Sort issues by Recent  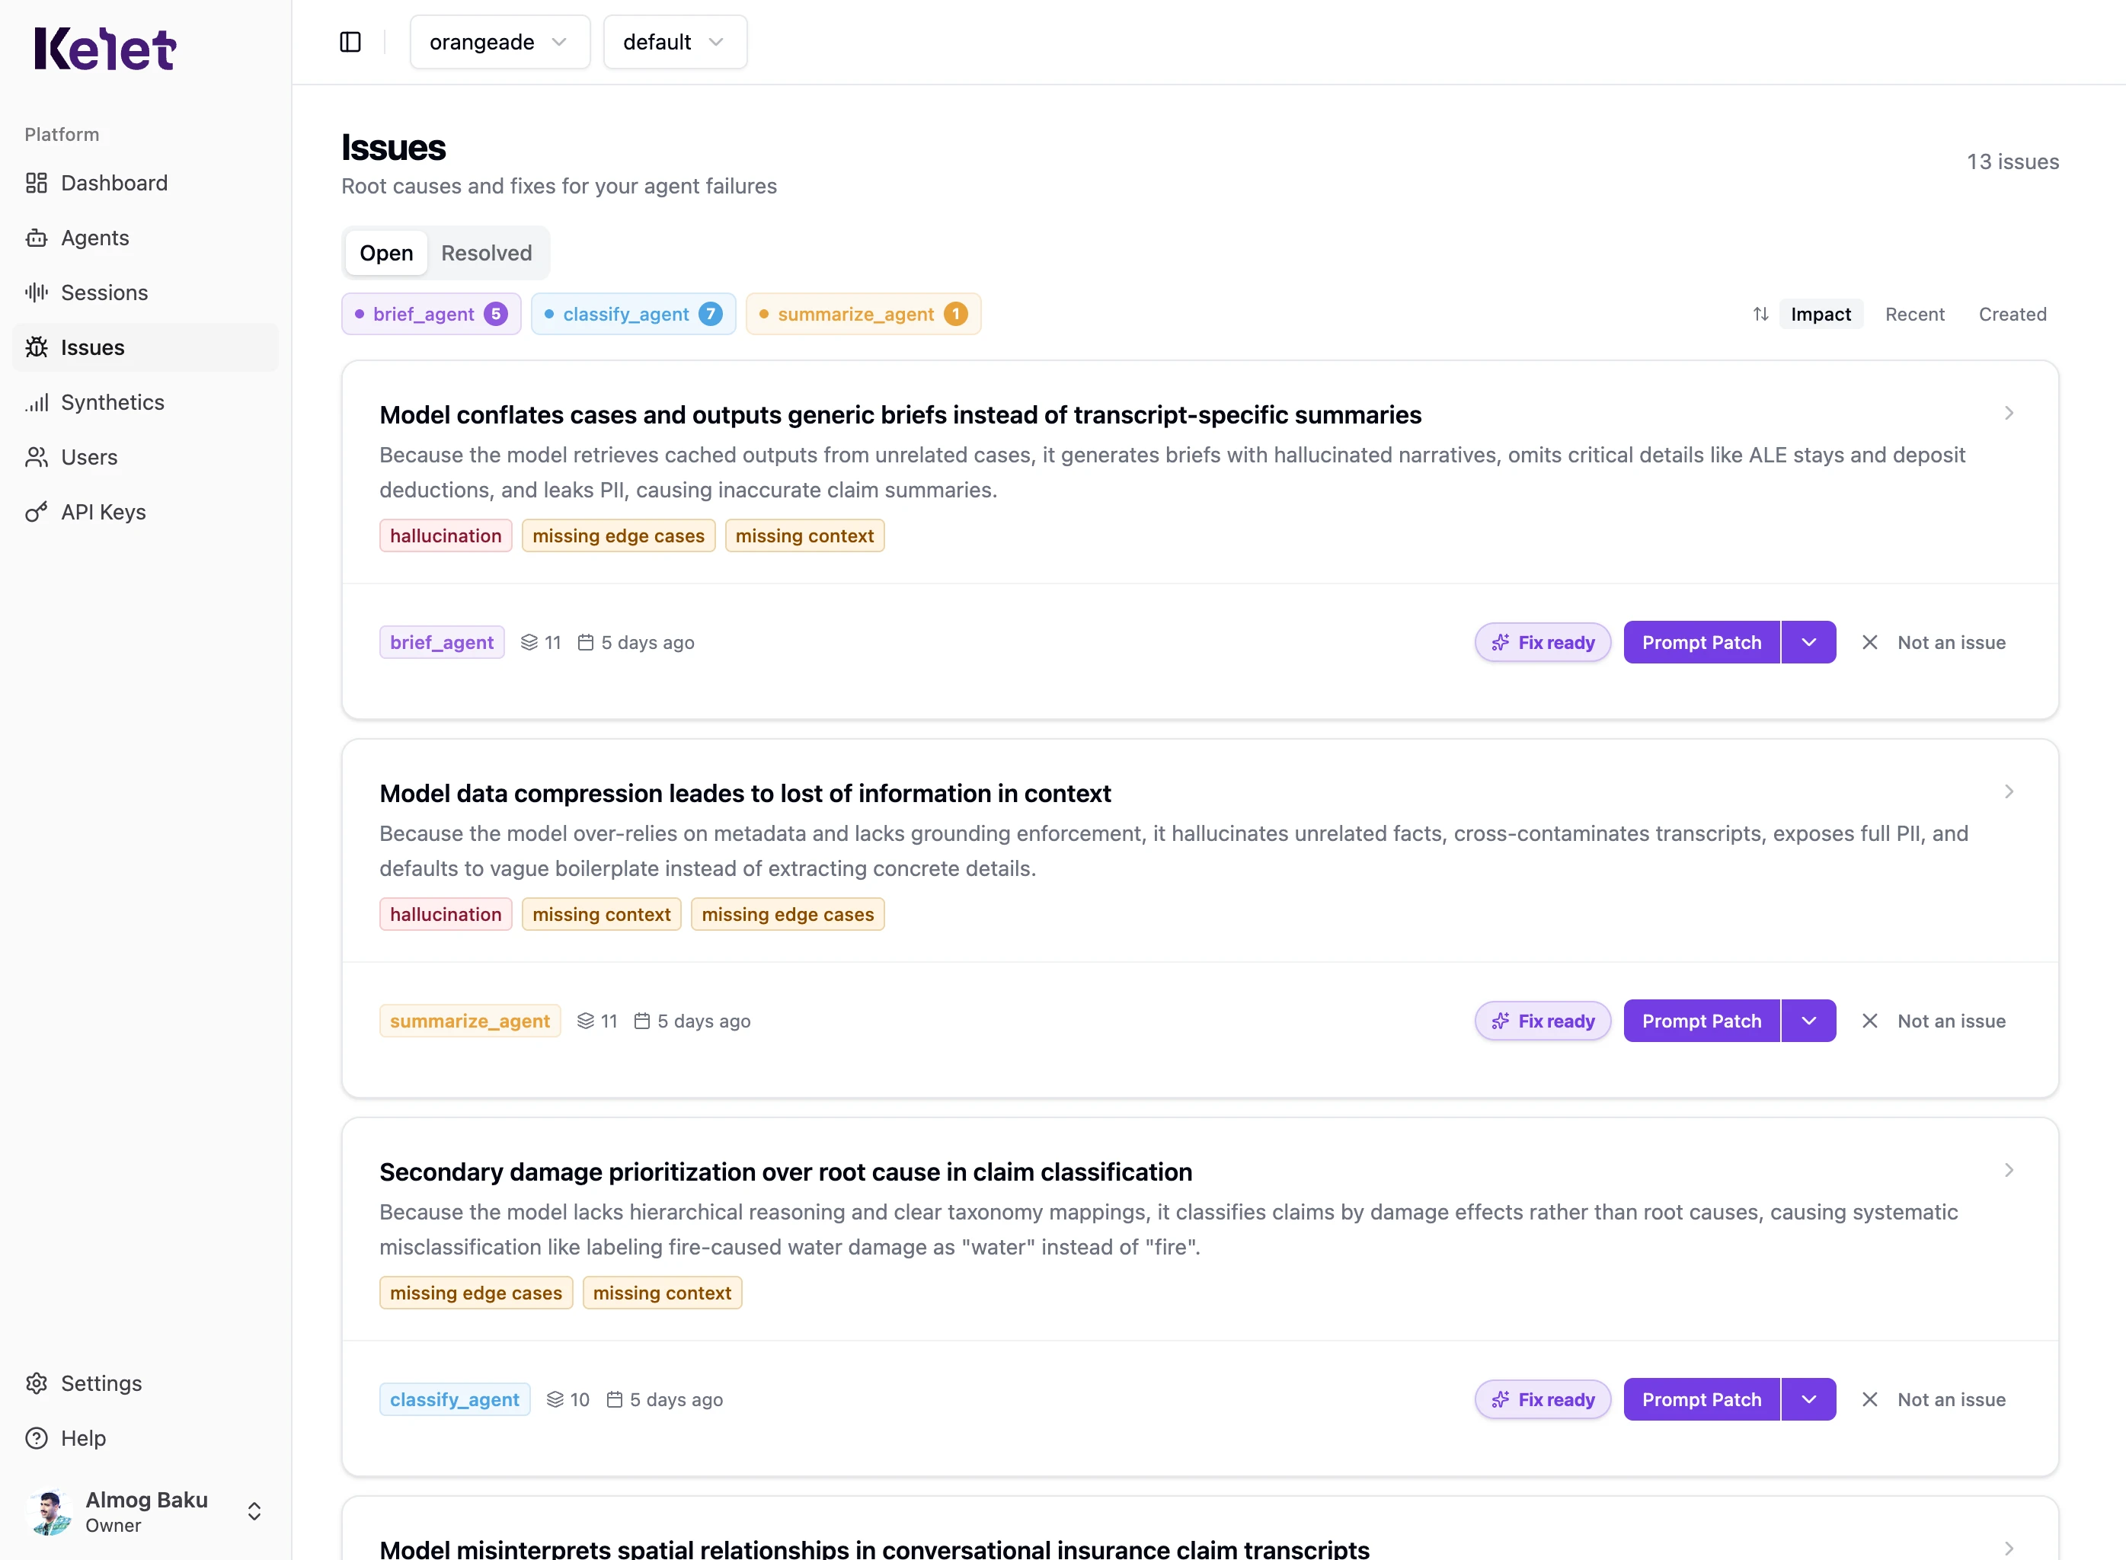pyautogui.click(x=1914, y=315)
